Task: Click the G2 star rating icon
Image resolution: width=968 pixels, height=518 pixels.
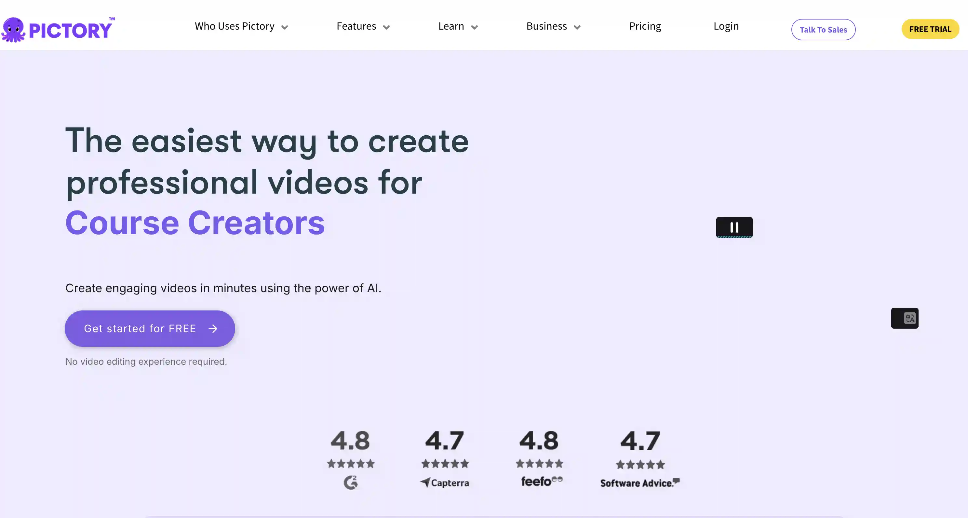Action: [x=351, y=463]
